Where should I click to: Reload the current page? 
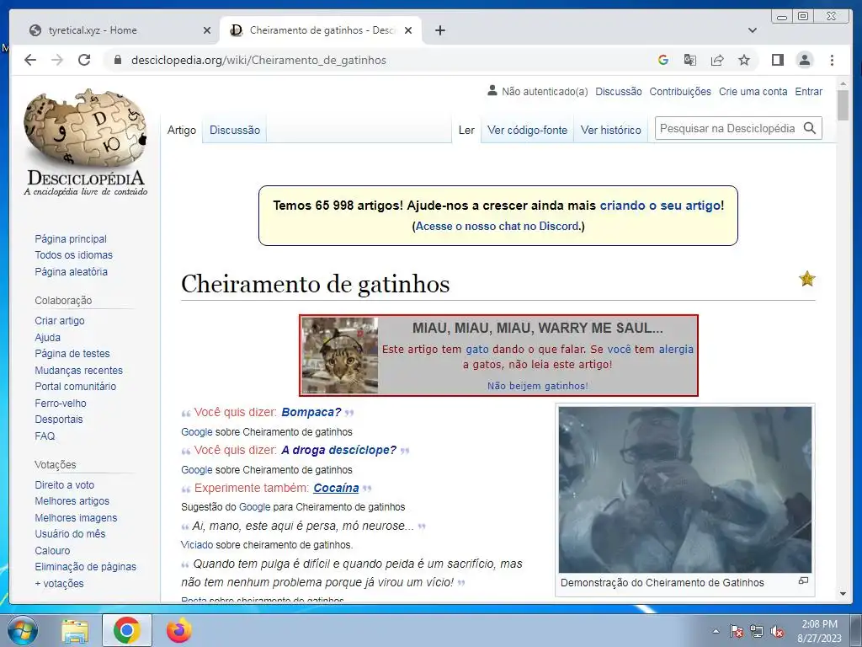84,60
